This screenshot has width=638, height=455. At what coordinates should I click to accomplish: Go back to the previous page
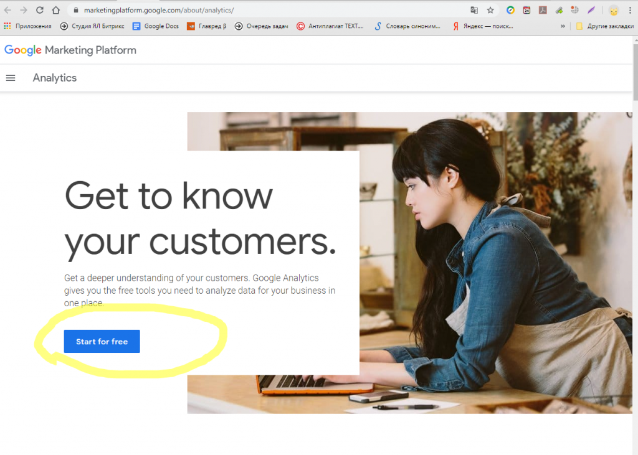tap(7, 10)
